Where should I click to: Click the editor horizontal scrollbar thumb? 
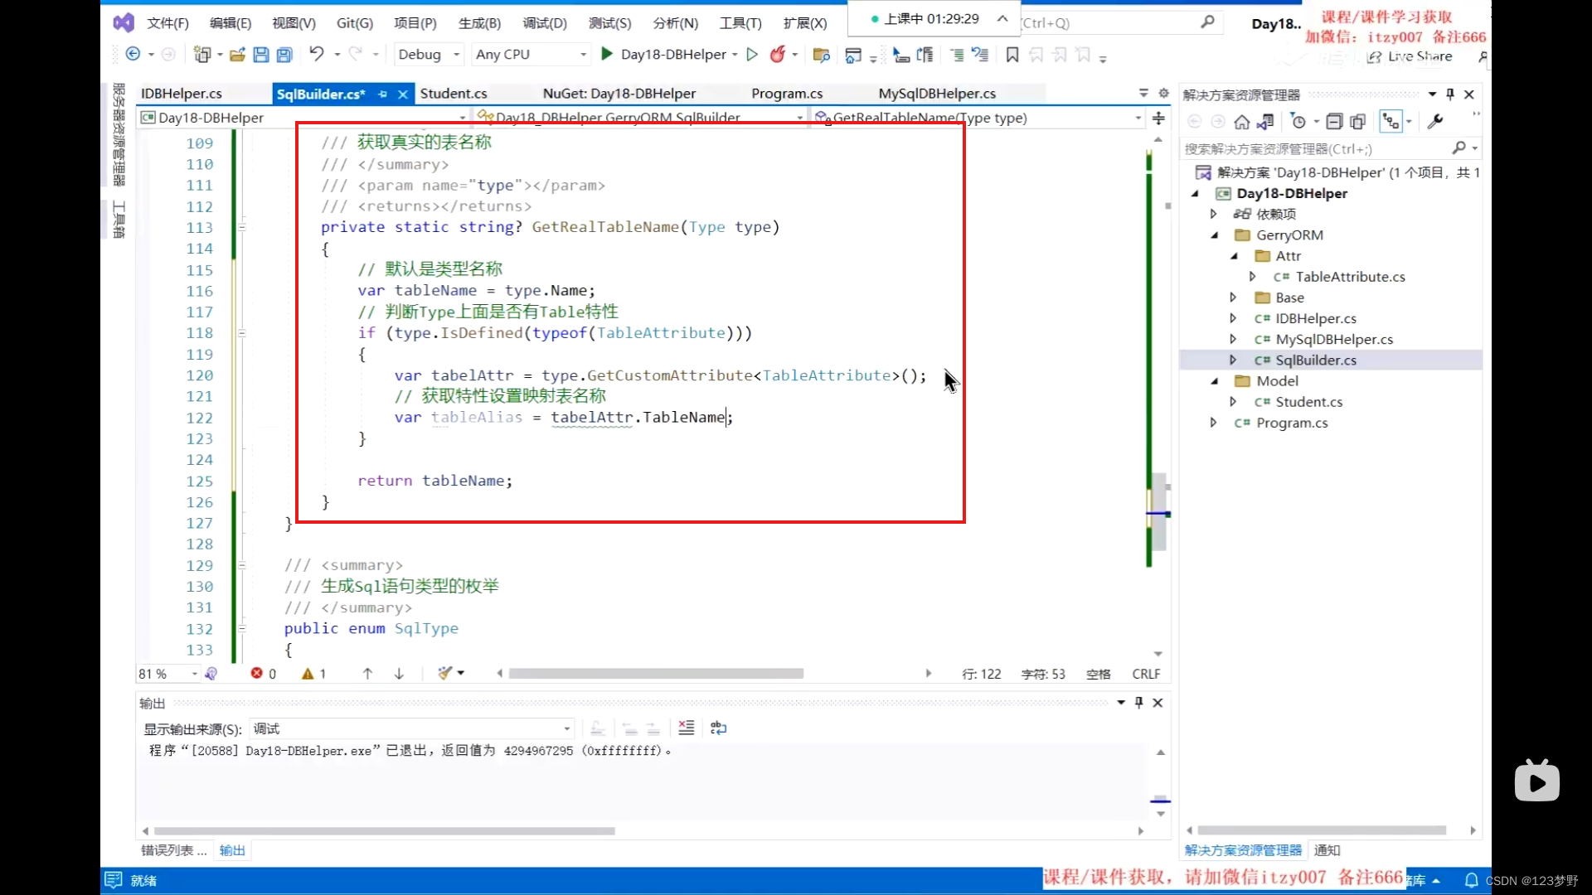pyautogui.click(x=655, y=674)
